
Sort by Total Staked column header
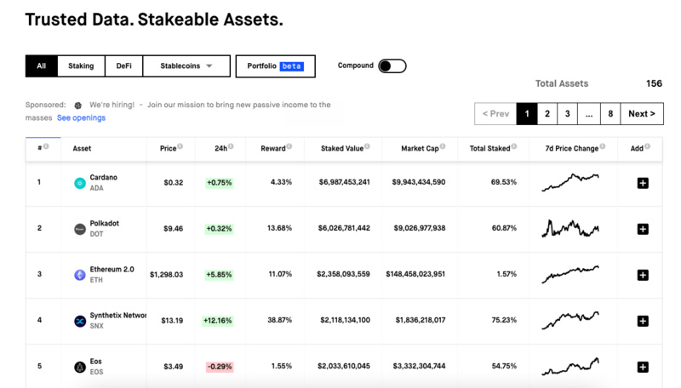489,148
